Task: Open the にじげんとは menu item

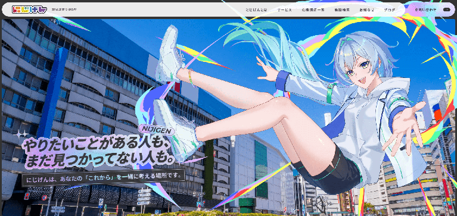Action: pyautogui.click(x=256, y=10)
